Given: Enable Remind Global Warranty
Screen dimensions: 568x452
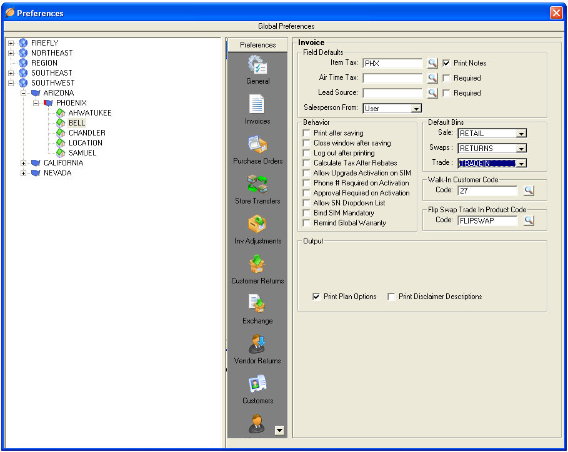Looking at the screenshot, I should click(x=306, y=223).
